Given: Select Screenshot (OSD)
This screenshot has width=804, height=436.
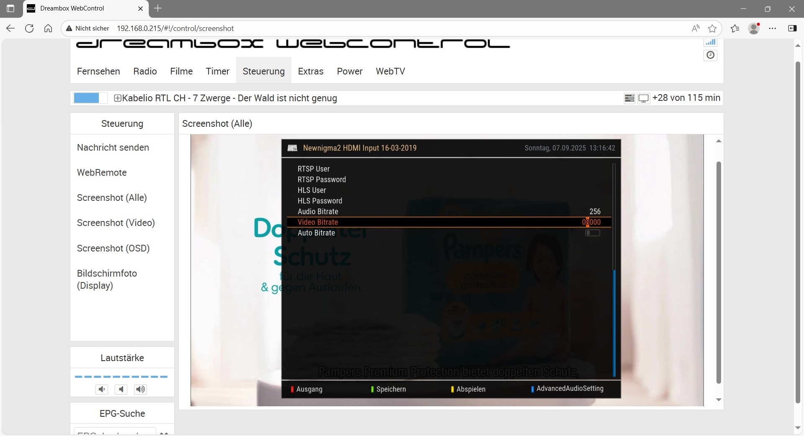Looking at the screenshot, I should point(113,248).
